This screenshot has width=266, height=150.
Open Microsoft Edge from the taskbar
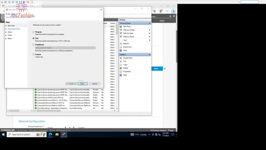coord(50,135)
